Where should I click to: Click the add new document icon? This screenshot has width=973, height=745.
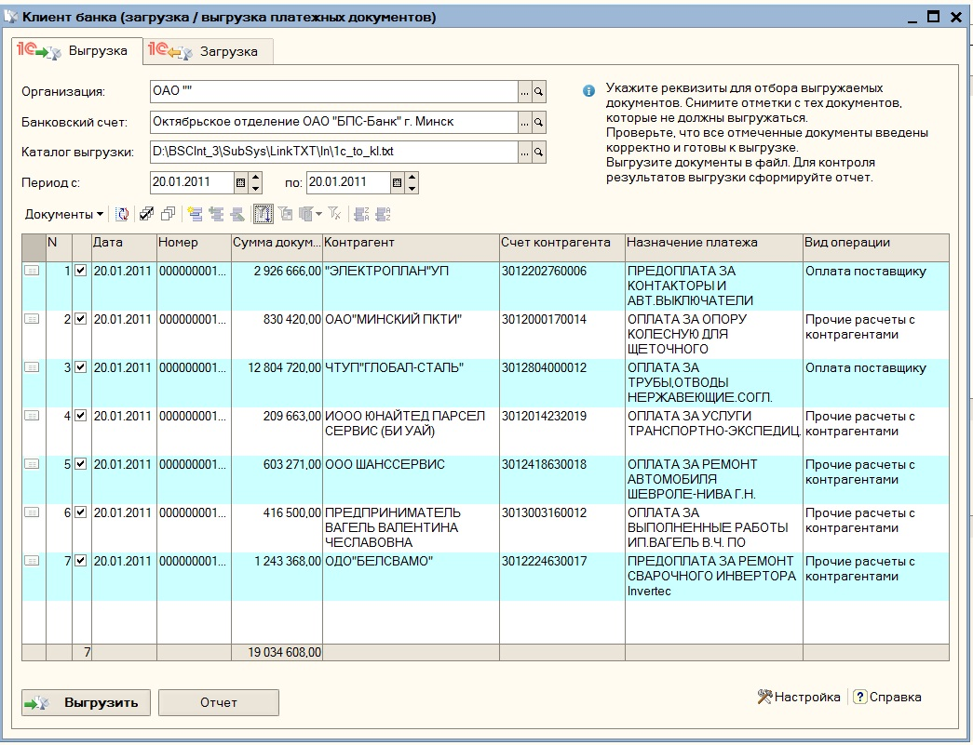[x=195, y=214]
